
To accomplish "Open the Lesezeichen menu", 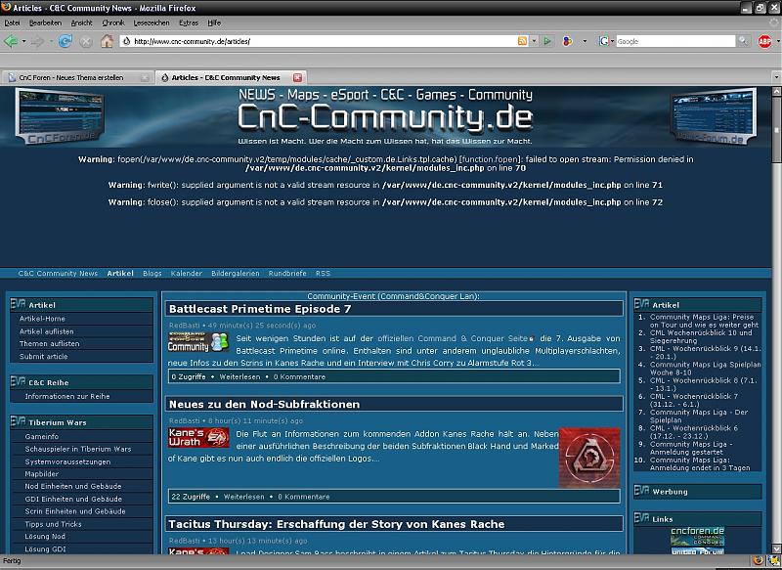I will coord(152,22).
